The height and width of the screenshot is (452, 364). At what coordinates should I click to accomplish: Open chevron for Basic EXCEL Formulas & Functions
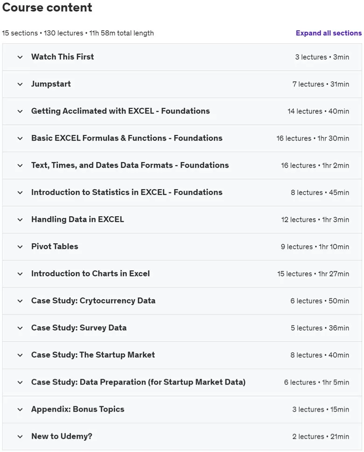coord(20,138)
